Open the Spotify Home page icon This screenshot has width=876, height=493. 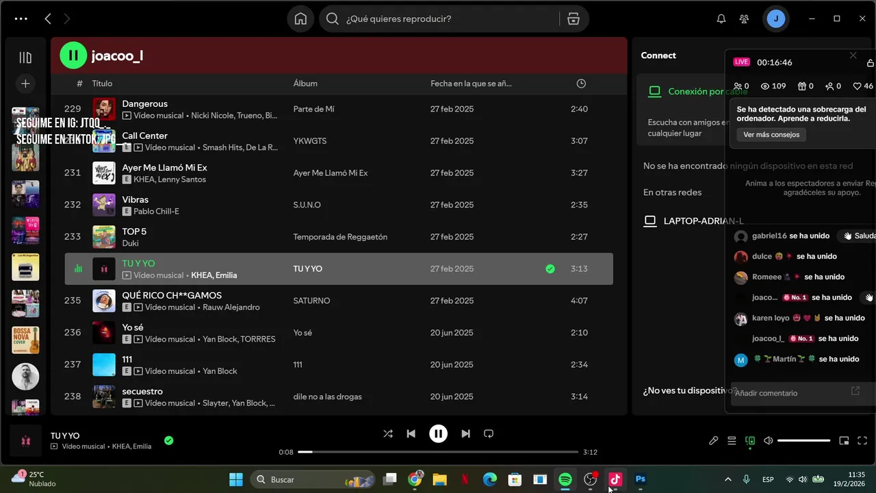(300, 18)
